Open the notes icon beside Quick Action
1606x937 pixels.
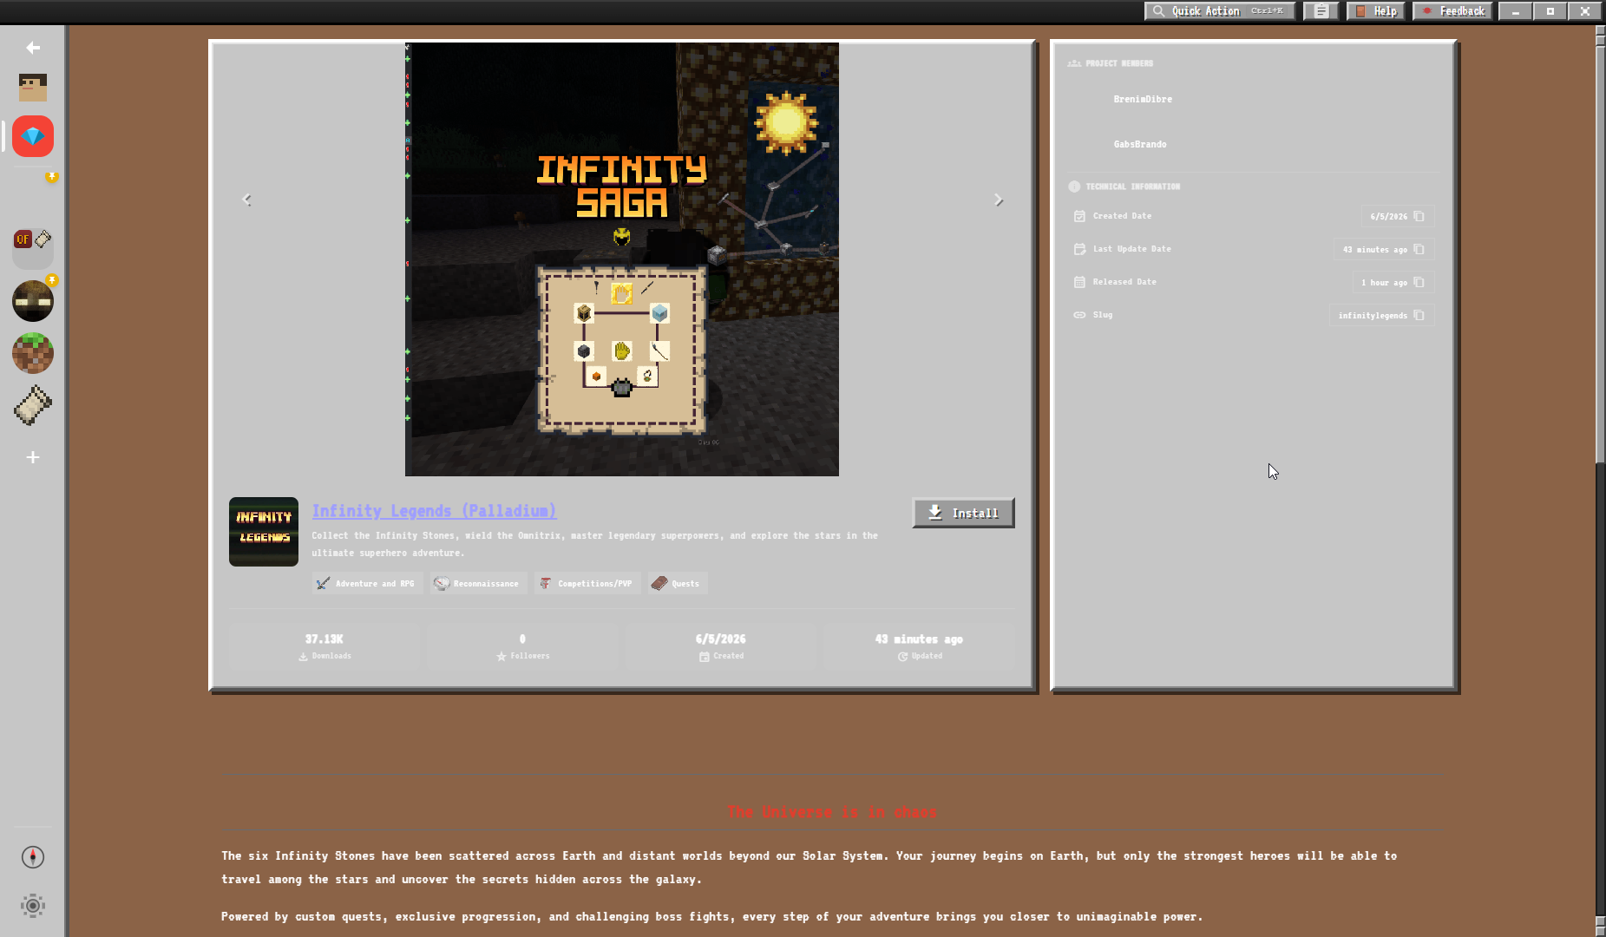coord(1321,11)
